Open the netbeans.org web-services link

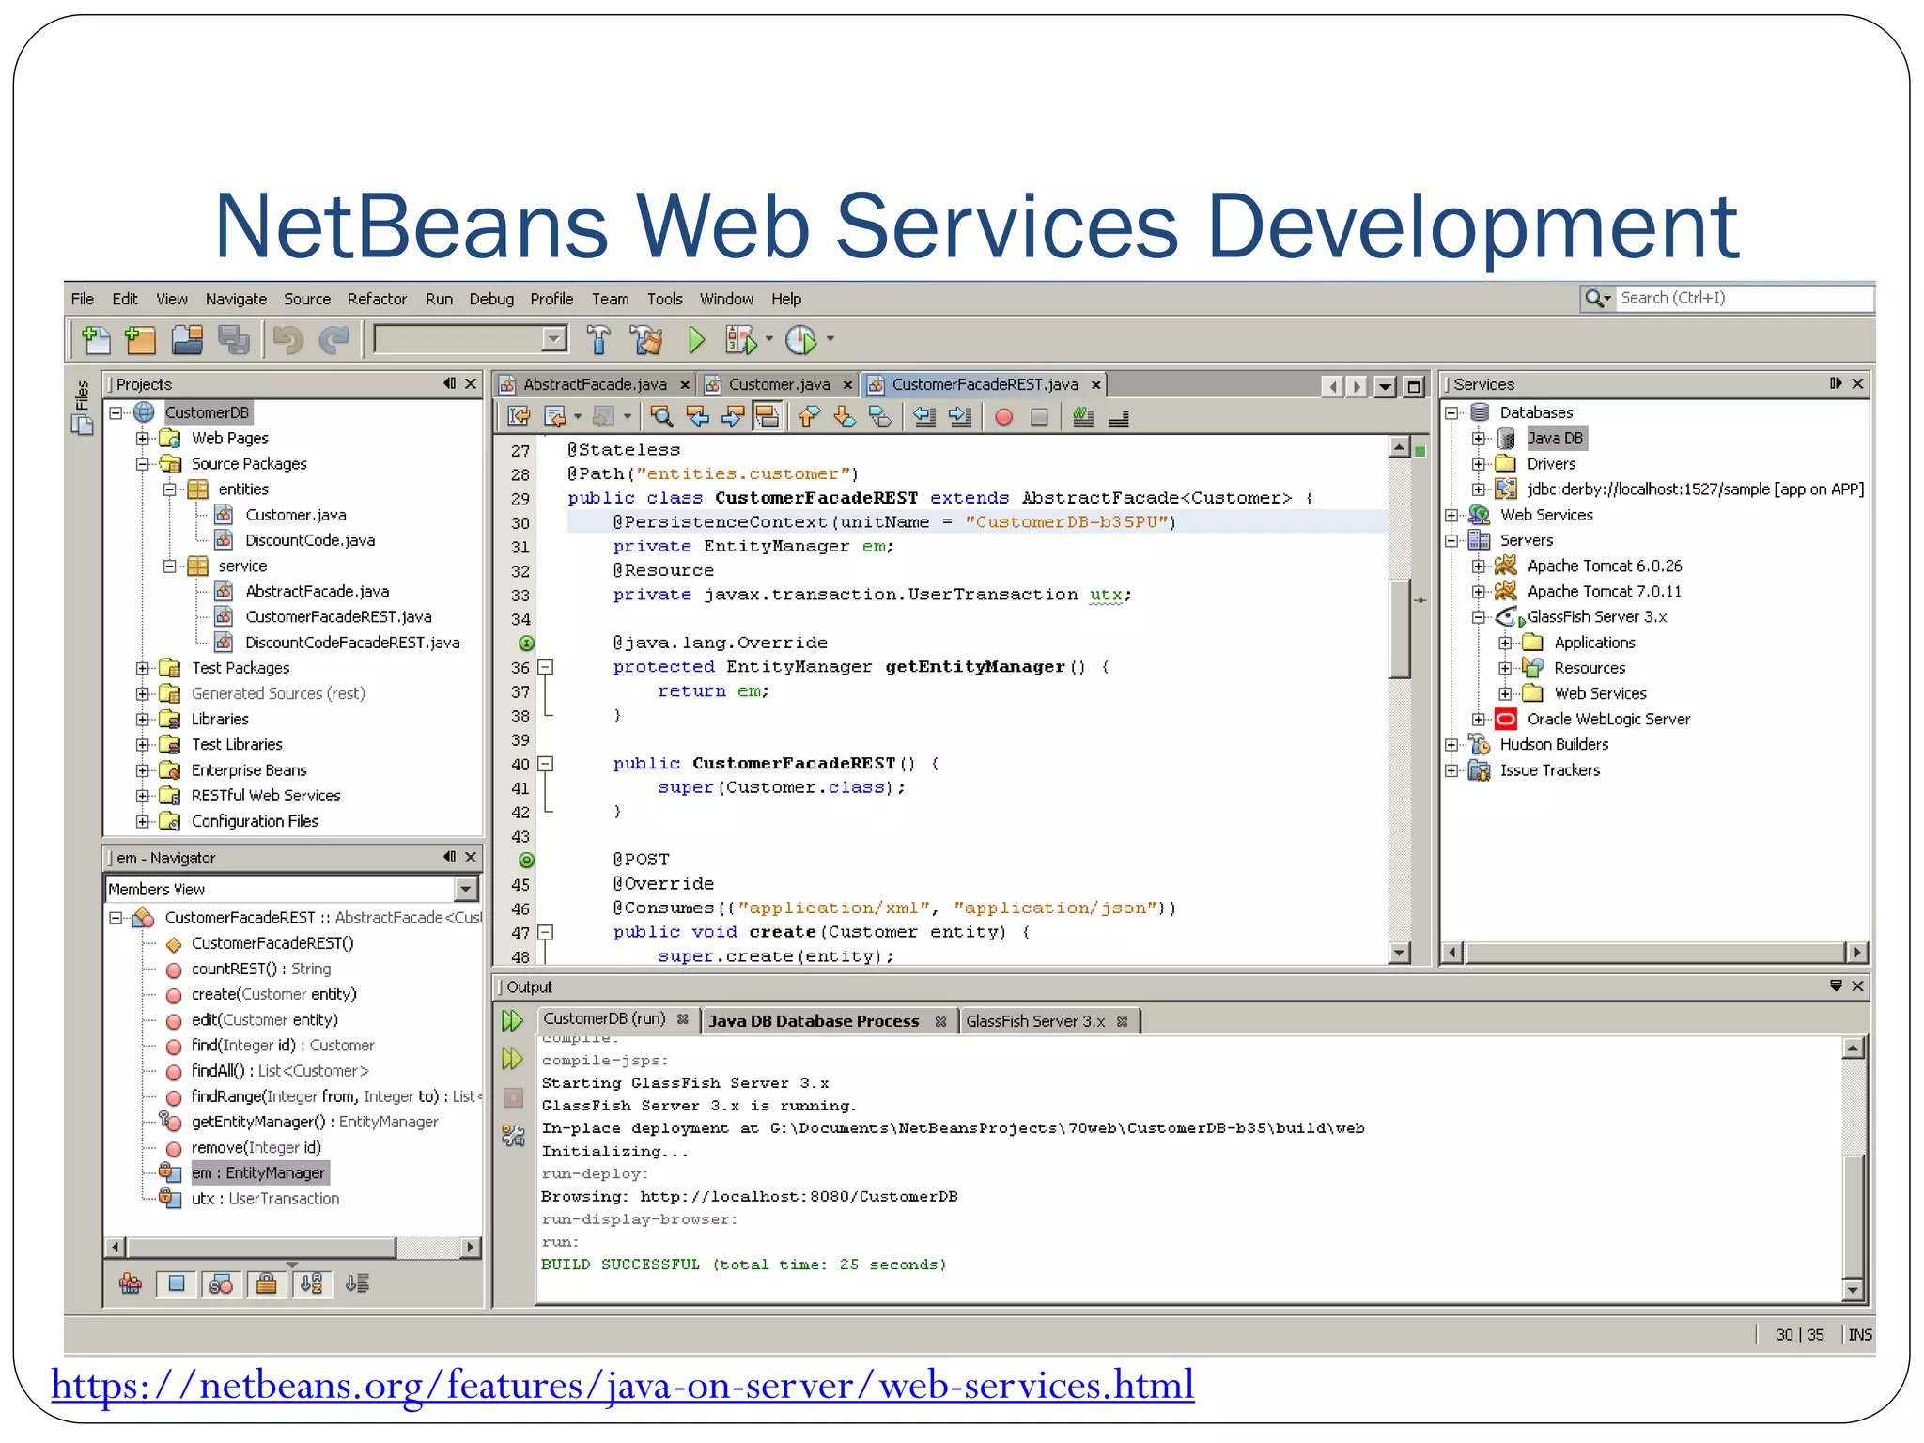click(622, 1386)
